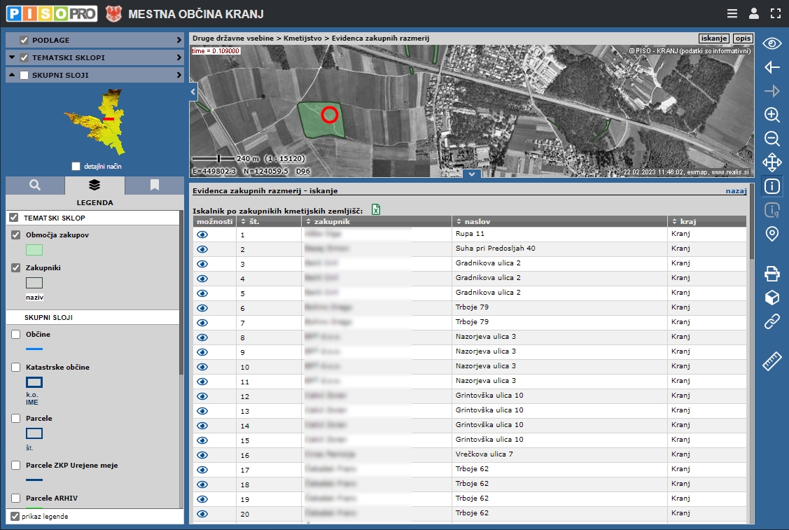
Task: Switch to the search tab
Action: 35,186
